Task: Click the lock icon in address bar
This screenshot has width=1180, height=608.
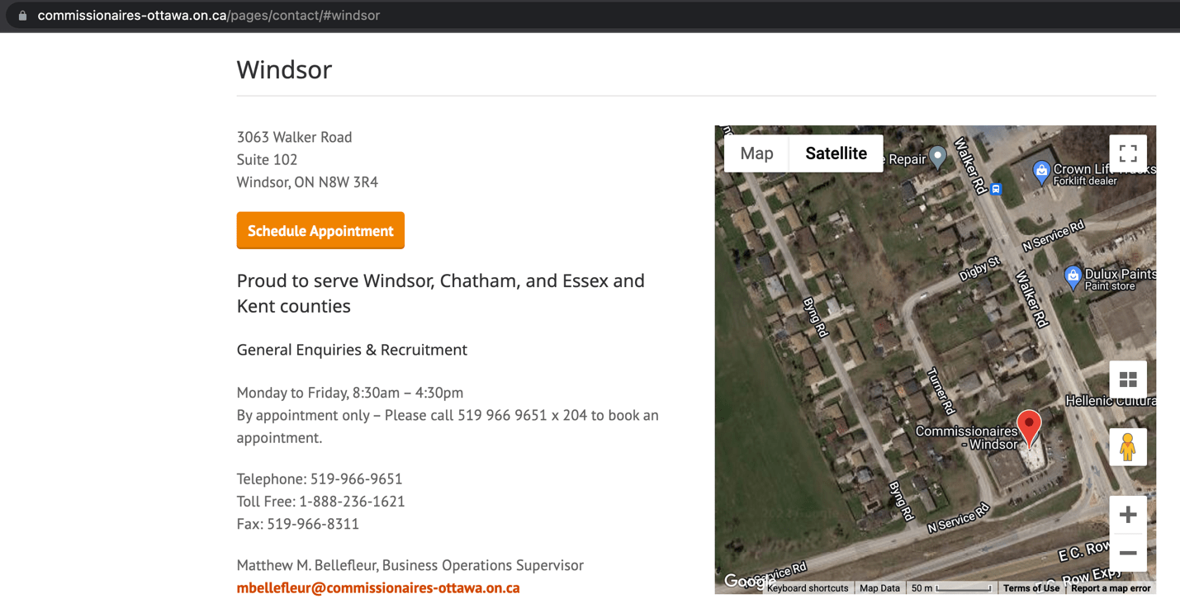Action: tap(22, 16)
